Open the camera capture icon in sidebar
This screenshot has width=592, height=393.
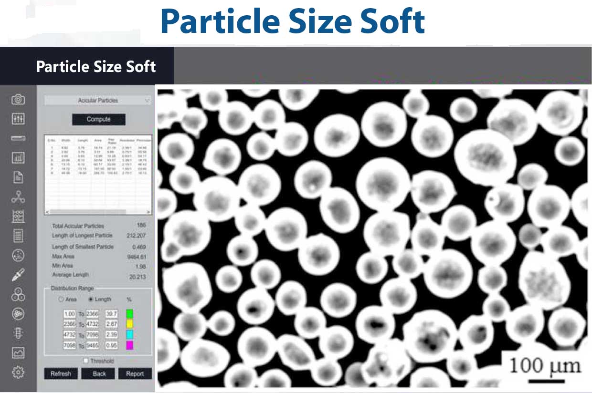(x=18, y=99)
